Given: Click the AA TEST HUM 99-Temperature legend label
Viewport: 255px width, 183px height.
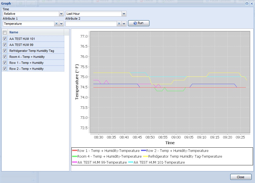Looking at the screenshot, I should (x=102, y=162).
